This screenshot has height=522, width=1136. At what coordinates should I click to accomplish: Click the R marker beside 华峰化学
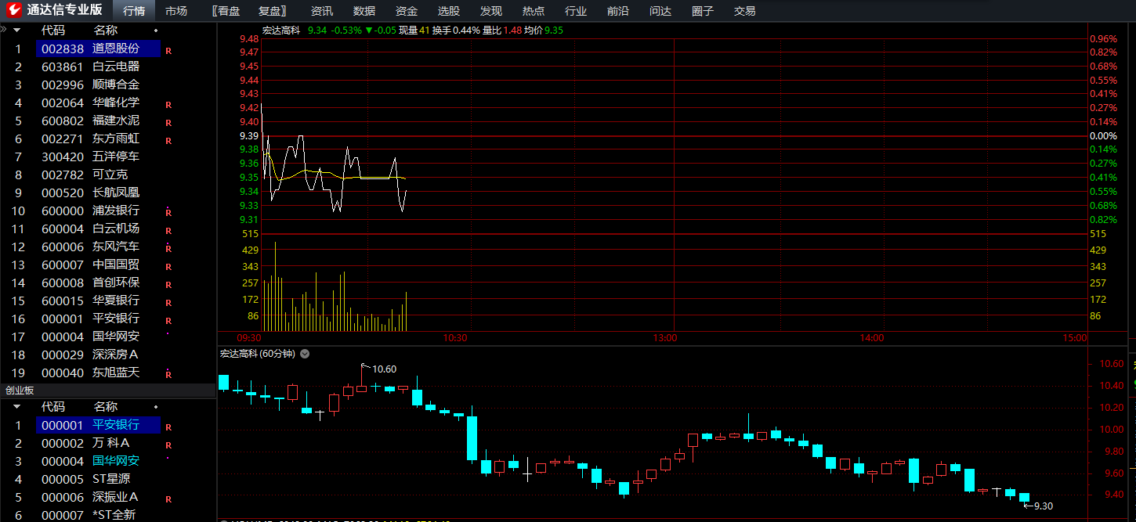[168, 104]
